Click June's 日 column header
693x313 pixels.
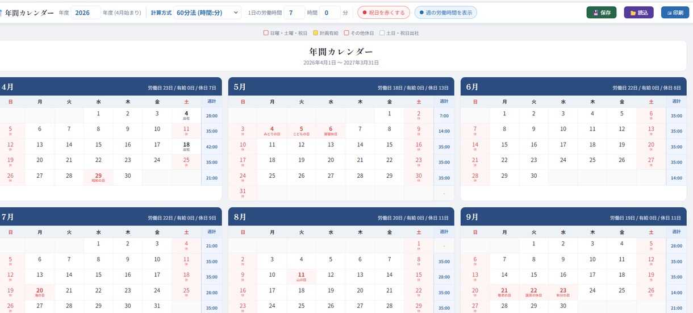pyautogui.click(x=475, y=102)
